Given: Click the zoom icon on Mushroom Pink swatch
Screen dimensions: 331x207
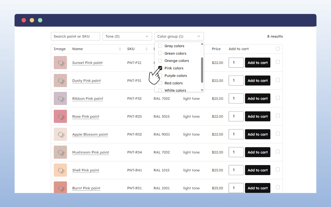Looking at the screenshot, I should point(60,152).
